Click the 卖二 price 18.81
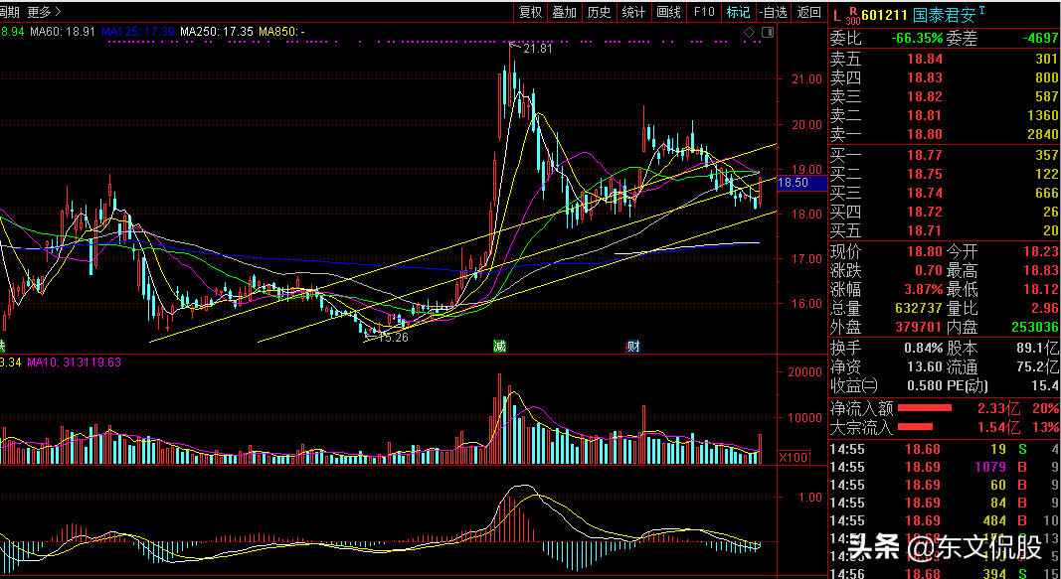 [925, 115]
